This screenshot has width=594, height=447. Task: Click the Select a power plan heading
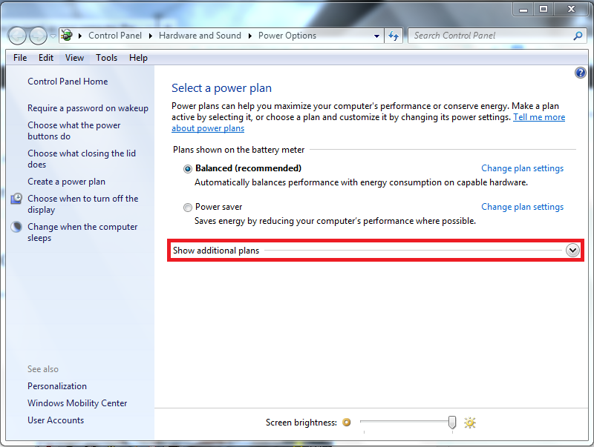[221, 88]
